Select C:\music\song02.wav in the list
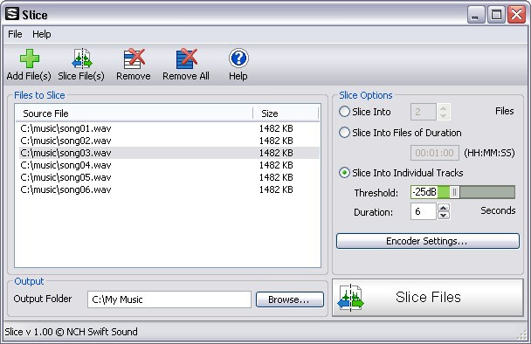Viewport: 531px width, 344px height. pyautogui.click(x=169, y=141)
